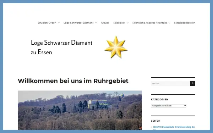Open the (DSGVO) Datenschutz-Grundverordnung page link
Screen dimensions: 213x133
point(174,127)
